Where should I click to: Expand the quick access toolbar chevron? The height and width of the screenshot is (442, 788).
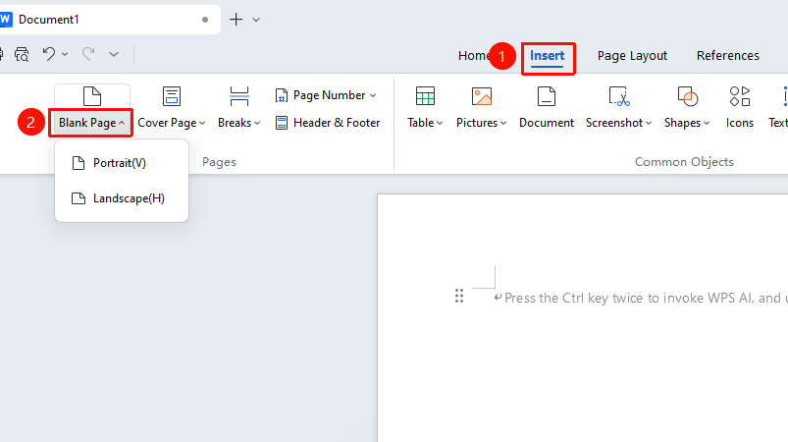click(x=114, y=54)
